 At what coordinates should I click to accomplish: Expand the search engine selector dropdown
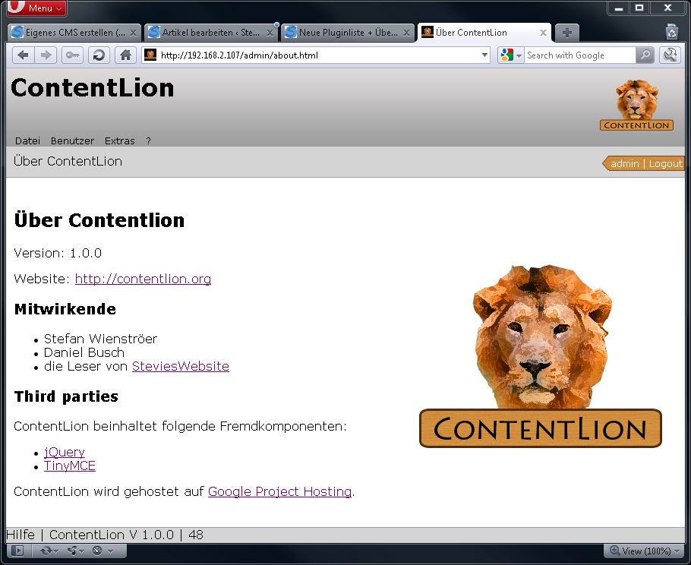tap(519, 55)
